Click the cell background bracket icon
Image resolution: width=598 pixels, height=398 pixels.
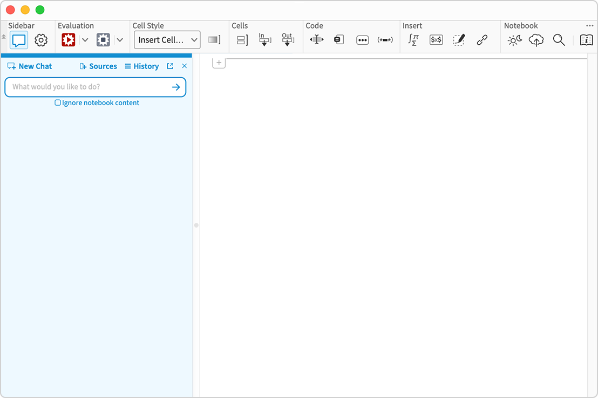(x=214, y=40)
